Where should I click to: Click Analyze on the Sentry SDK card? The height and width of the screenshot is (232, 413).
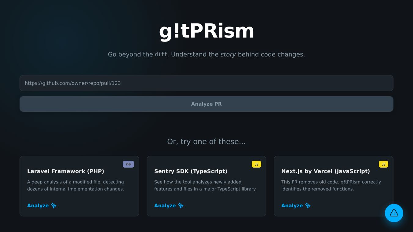point(165,205)
